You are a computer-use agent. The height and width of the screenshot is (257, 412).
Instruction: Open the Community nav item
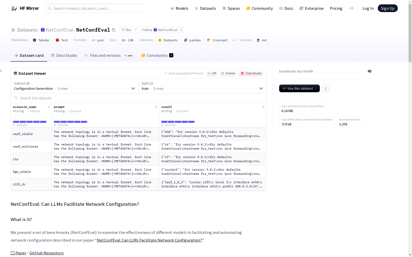[260, 8]
